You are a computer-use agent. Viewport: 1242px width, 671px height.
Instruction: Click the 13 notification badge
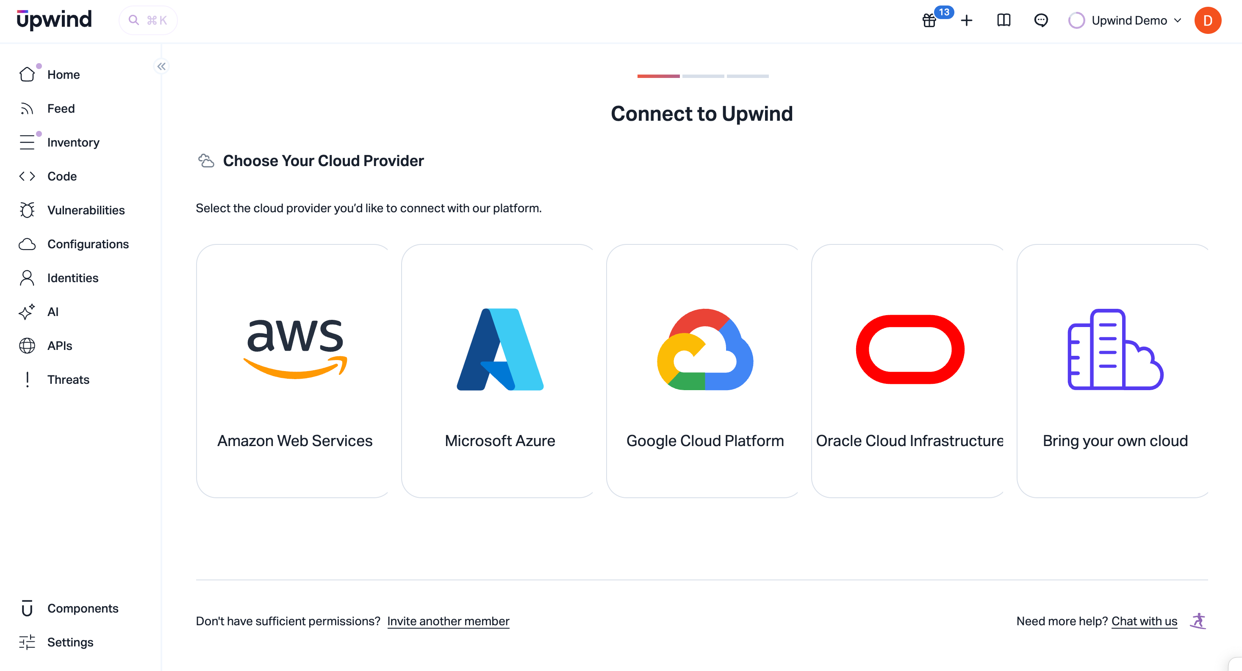(943, 12)
